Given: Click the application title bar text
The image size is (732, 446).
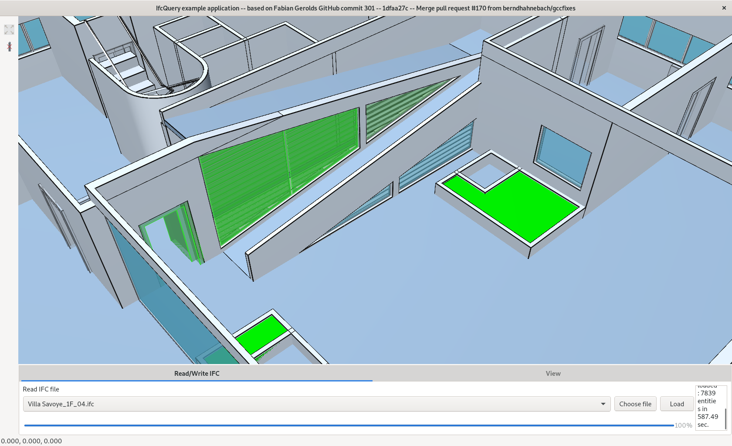Looking at the screenshot, I should pyautogui.click(x=365, y=8).
